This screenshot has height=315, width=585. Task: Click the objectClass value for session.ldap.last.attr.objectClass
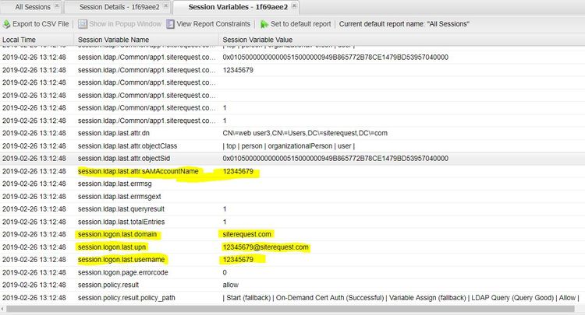289,146
